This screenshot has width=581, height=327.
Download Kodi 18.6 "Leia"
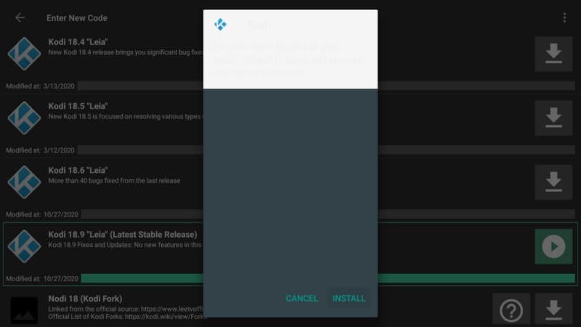(553, 182)
